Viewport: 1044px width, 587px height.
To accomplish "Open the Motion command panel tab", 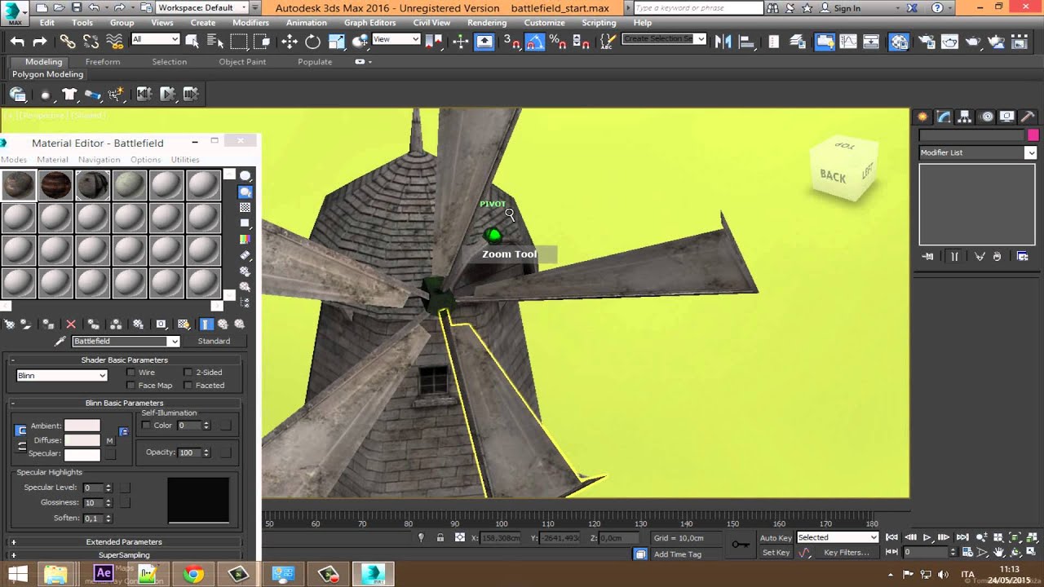I will pos(987,117).
